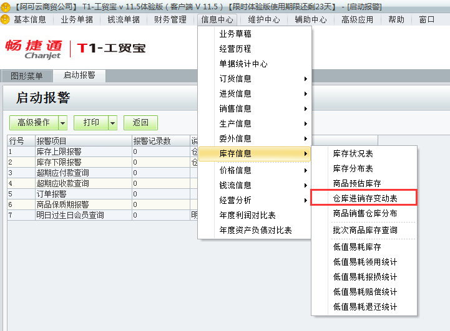Image resolution: width=450 pixels, height=331 pixels.
Task: Click the title bar application icon
Action: point(5,6)
